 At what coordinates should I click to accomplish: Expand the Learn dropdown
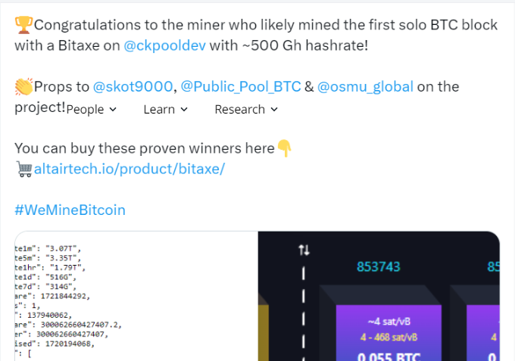pos(166,109)
